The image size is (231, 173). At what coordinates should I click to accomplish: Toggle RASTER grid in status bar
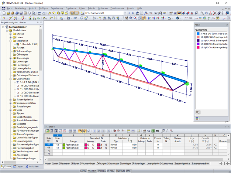click(92, 171)
